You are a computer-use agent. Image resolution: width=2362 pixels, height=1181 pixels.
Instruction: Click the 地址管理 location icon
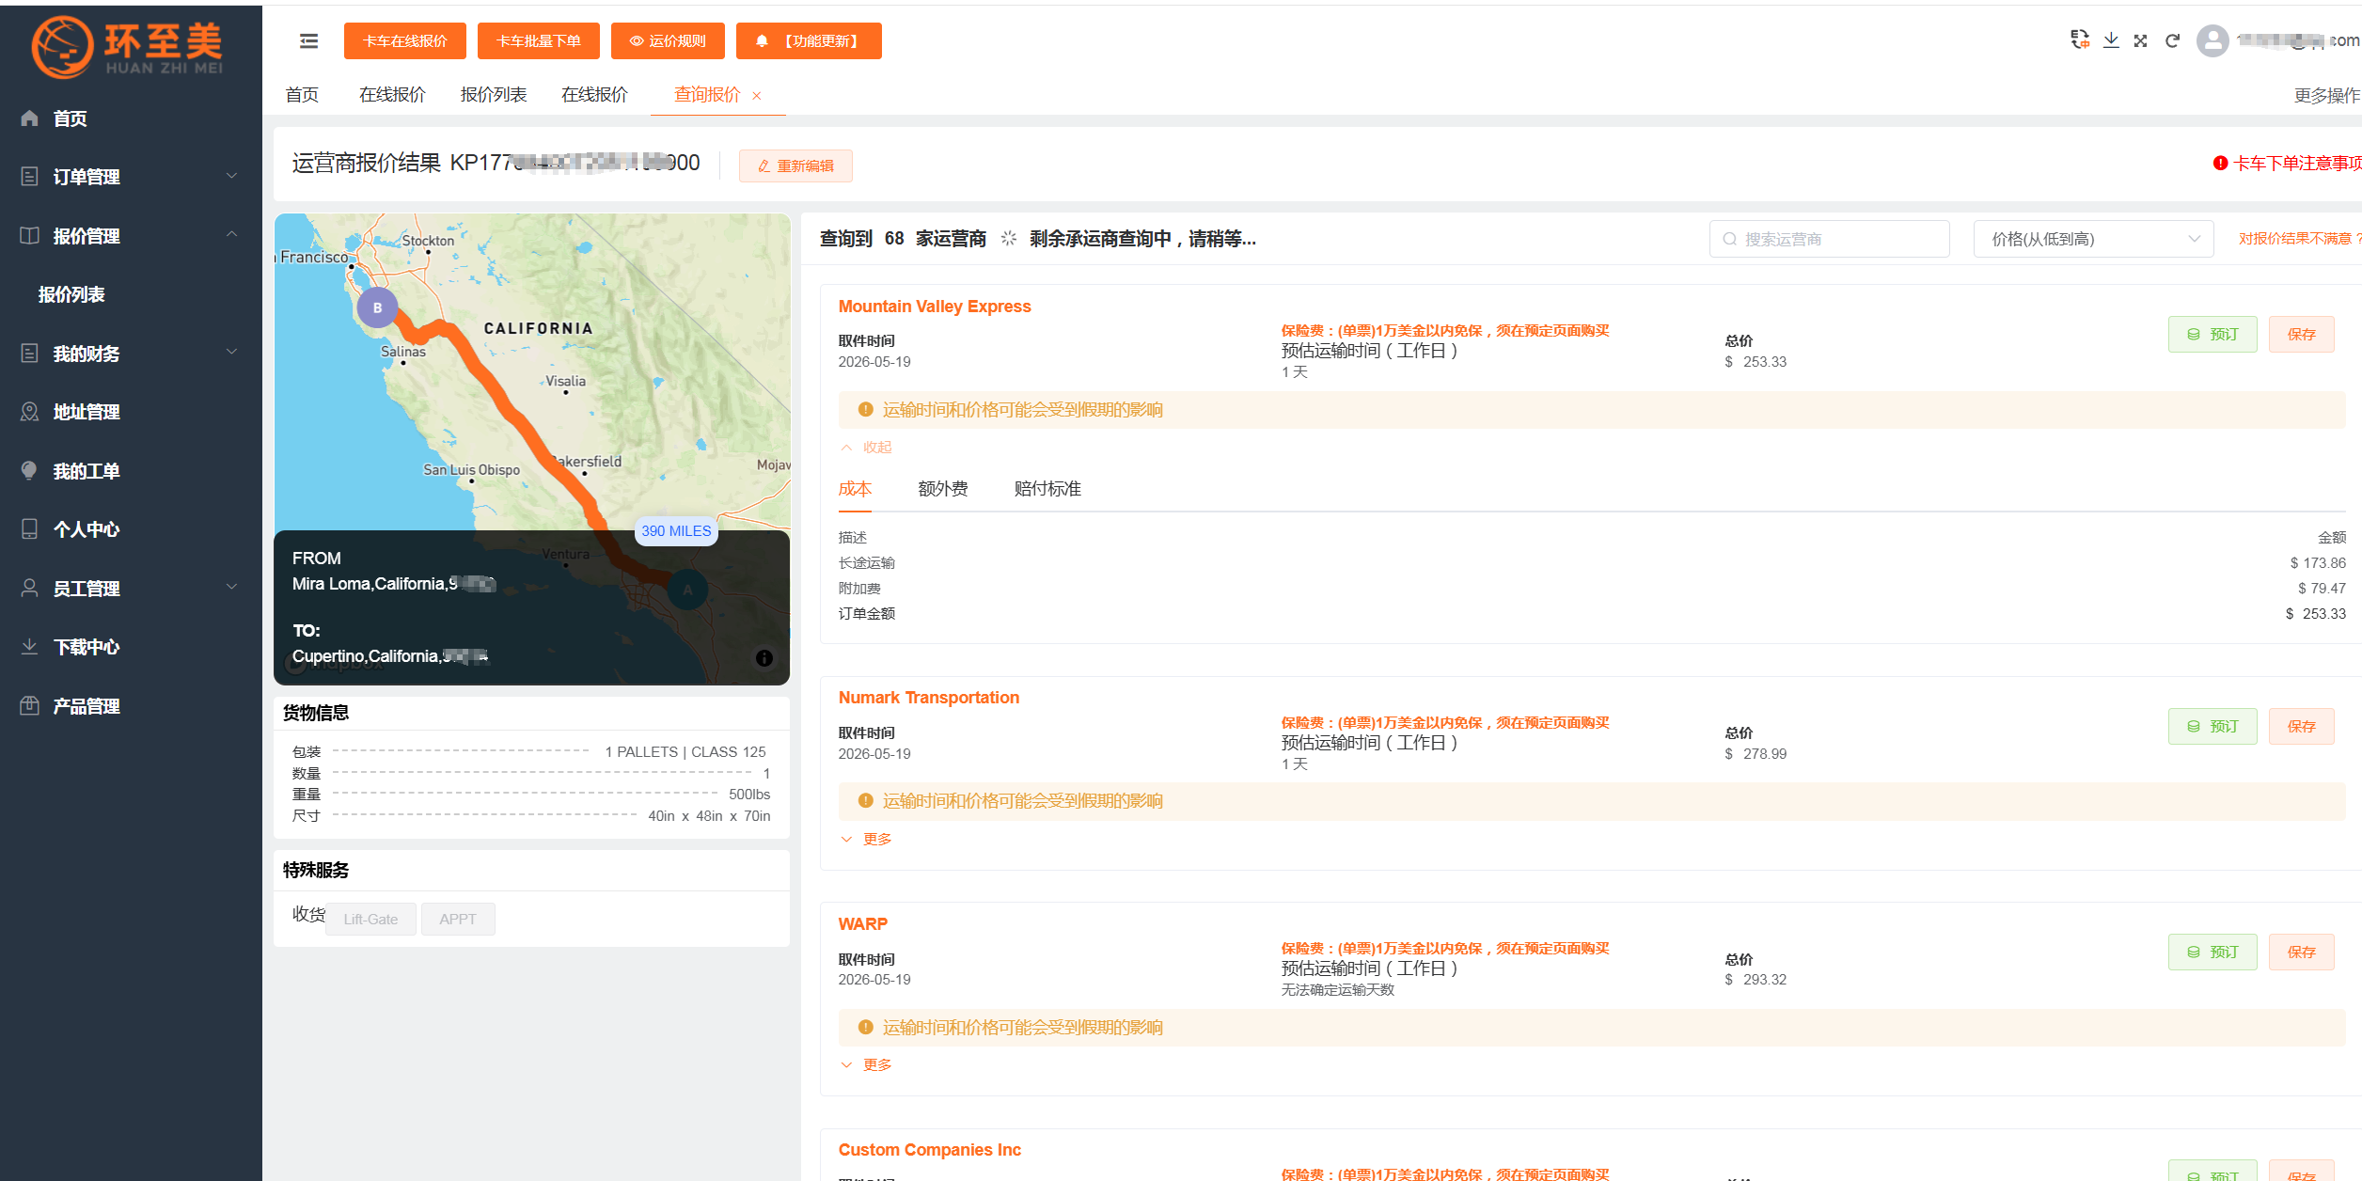[x=30, y=412]
